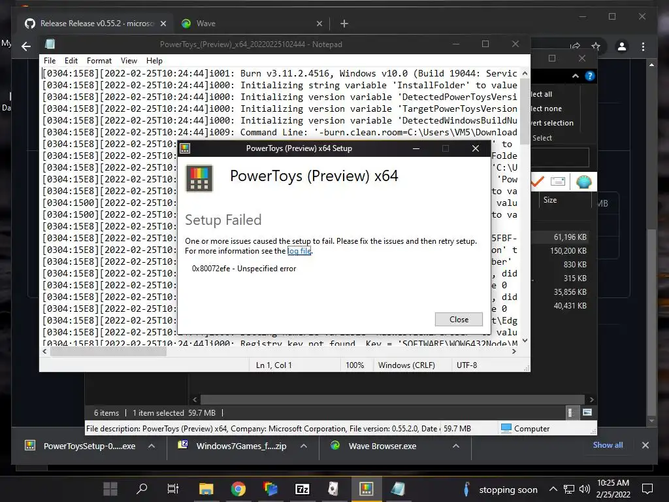Click the blue shell globe icon
The height and width of the screenshot is (502, 669).
(583, 182)
